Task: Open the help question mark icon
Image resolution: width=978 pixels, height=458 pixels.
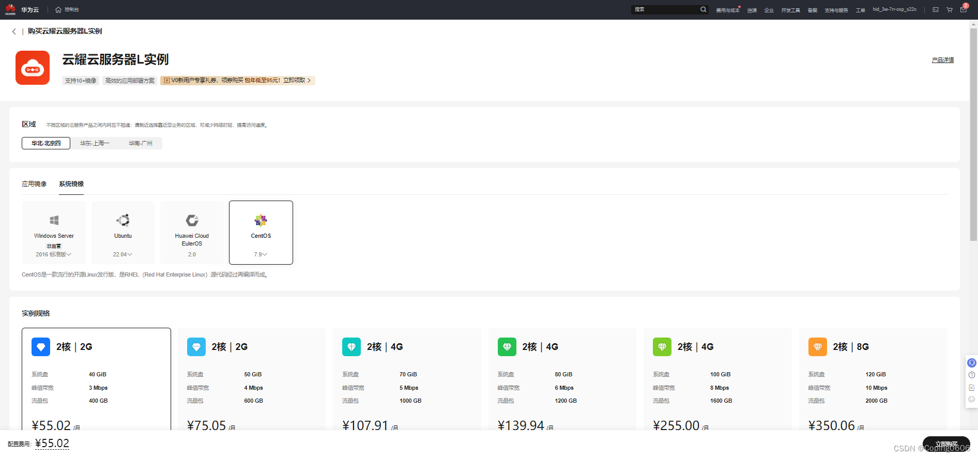Action: 972,375
